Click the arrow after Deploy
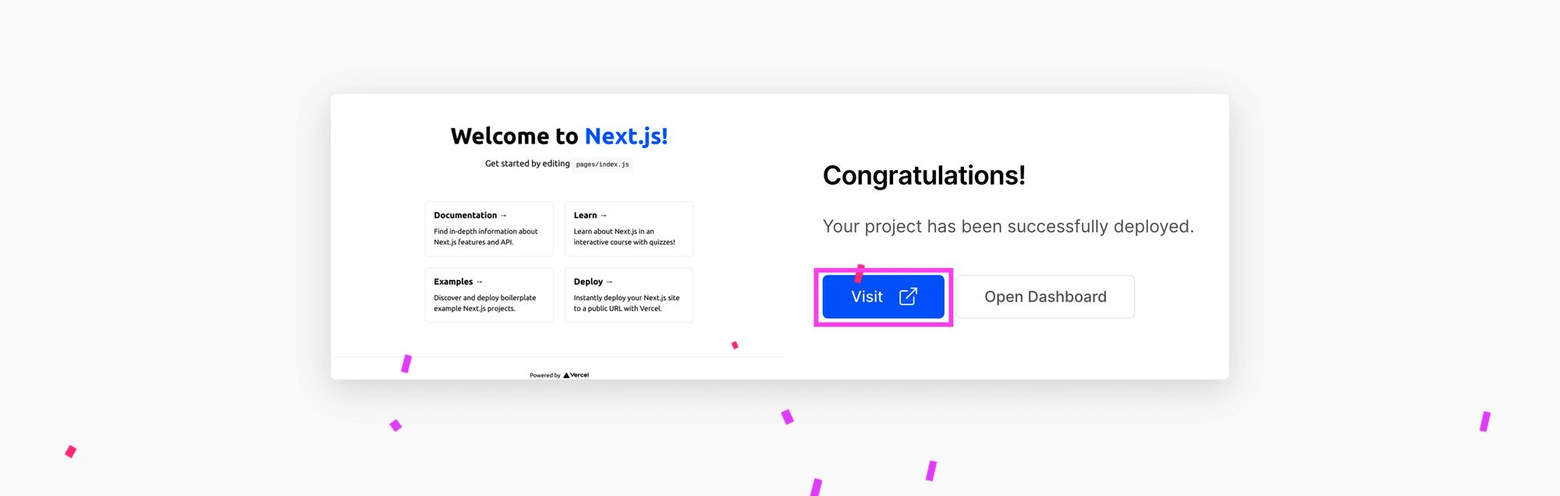 click(x=609, y=282)
